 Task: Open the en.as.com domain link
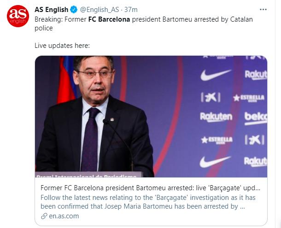point(64,216)
